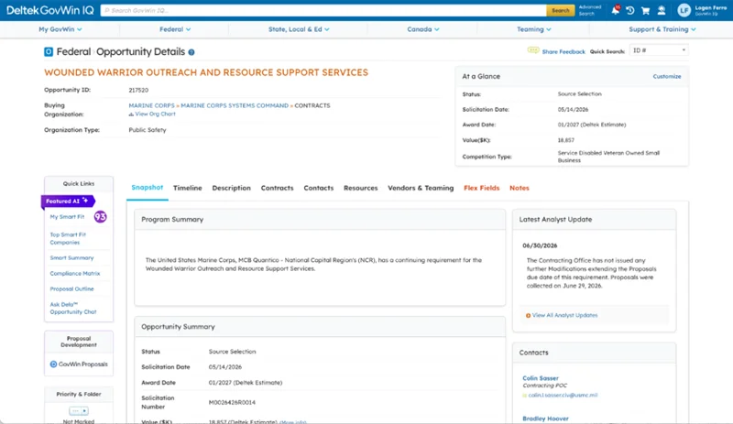Click the help icon beside Opportunity Details
Viewport: 733px width, 424px height.
pyautogui.click(x=191, y=52)
